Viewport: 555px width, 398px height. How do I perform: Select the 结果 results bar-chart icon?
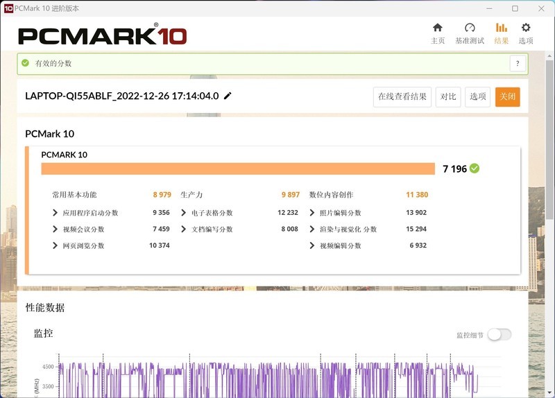(x=501, y=28)
